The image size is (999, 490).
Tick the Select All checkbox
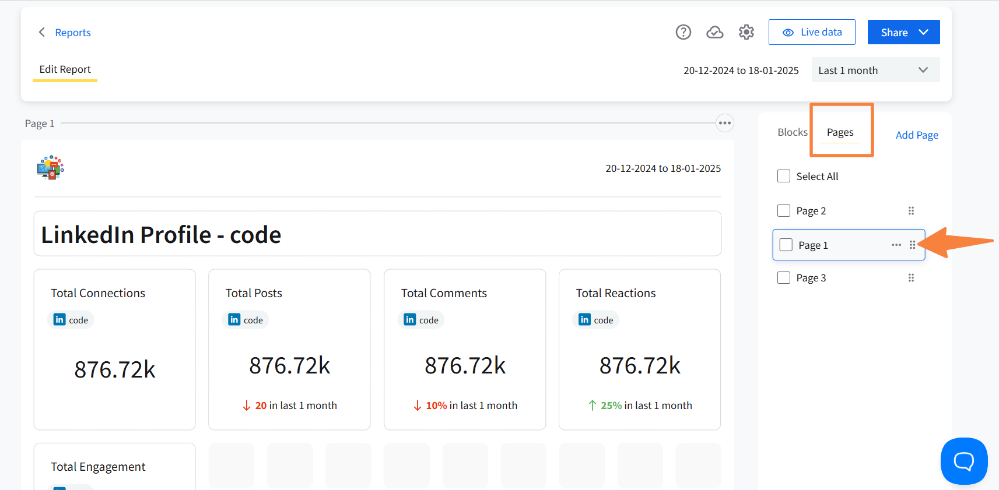[784, 176]
